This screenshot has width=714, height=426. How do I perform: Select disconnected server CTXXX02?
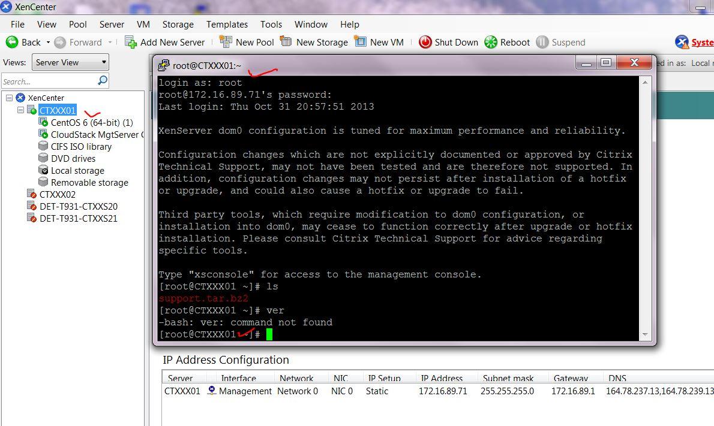coord(58,195)
